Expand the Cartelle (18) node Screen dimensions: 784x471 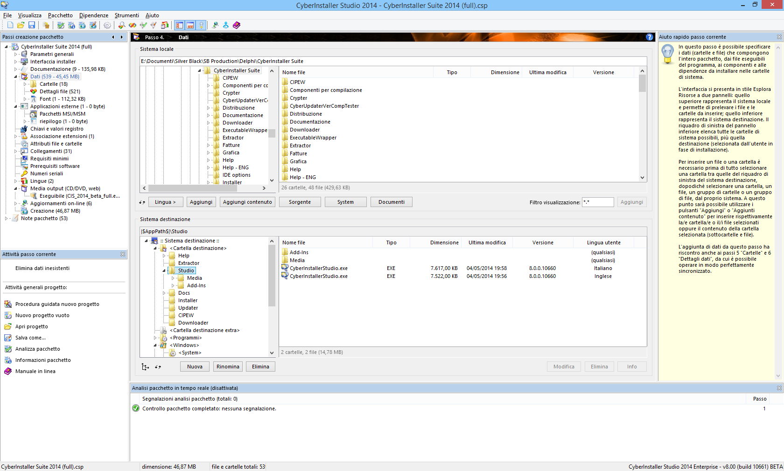coord(25,84)
